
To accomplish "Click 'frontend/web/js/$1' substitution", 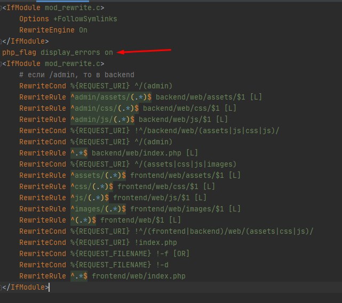I will point(152,198).
